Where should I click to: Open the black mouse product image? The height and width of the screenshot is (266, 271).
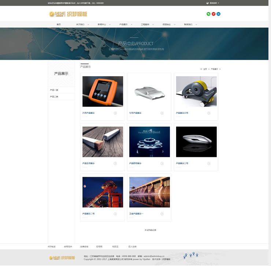pos(196,142)
